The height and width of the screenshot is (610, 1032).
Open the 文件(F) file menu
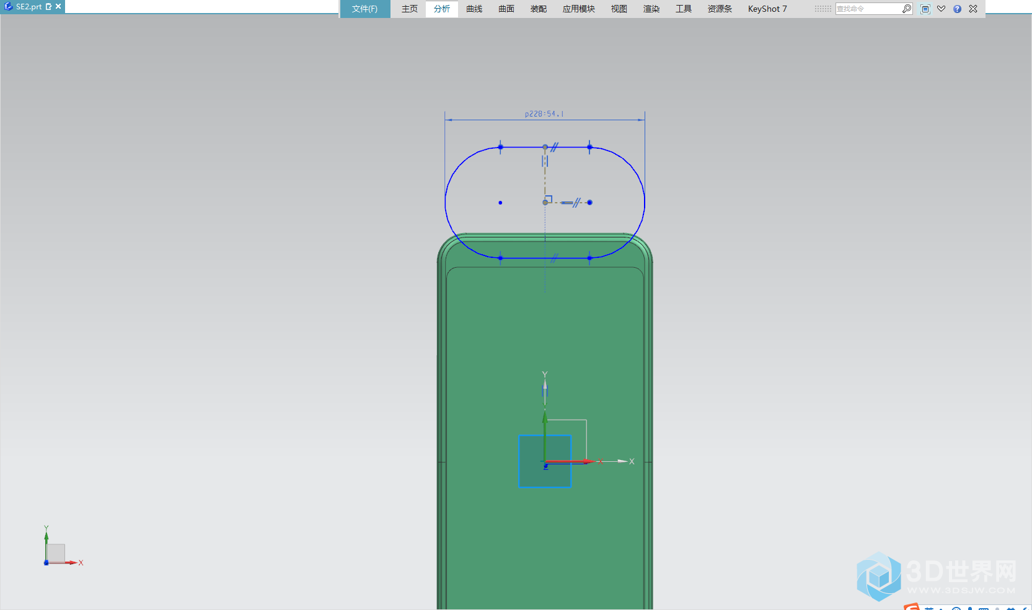pyautogui.click(x=364, y=9)
